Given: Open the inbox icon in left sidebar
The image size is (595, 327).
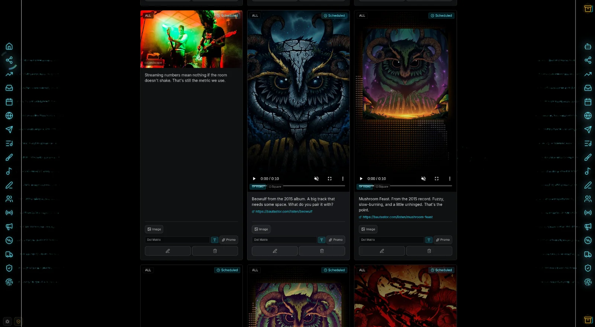Looking at the screenshot, I should (9, 88).
